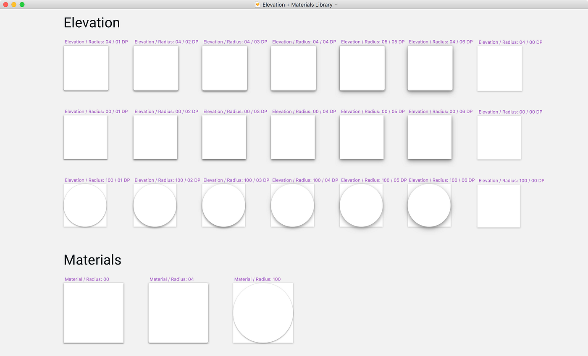
Task: Click the Sketch document icon in the title bar
Action: [x=257, y=5]
